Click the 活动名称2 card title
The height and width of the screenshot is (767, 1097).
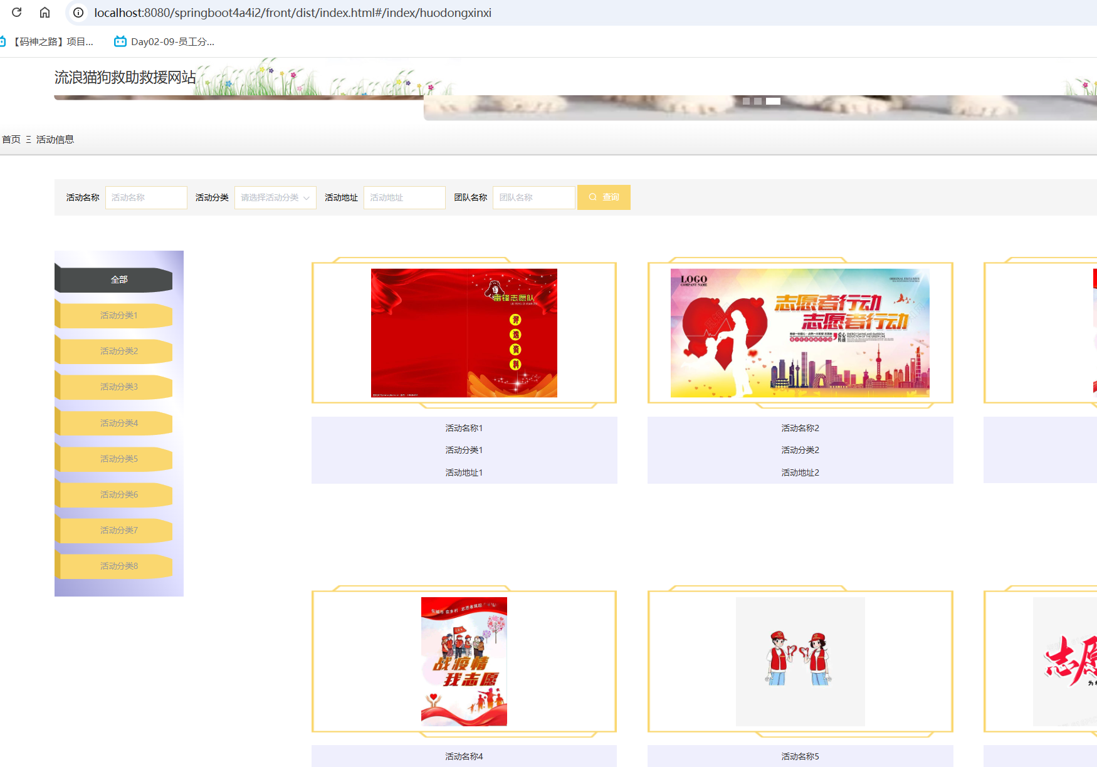point(800,428)
